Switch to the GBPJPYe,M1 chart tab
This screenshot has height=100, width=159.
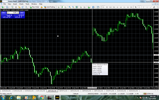pyautogui.click(x=63, y=91)
